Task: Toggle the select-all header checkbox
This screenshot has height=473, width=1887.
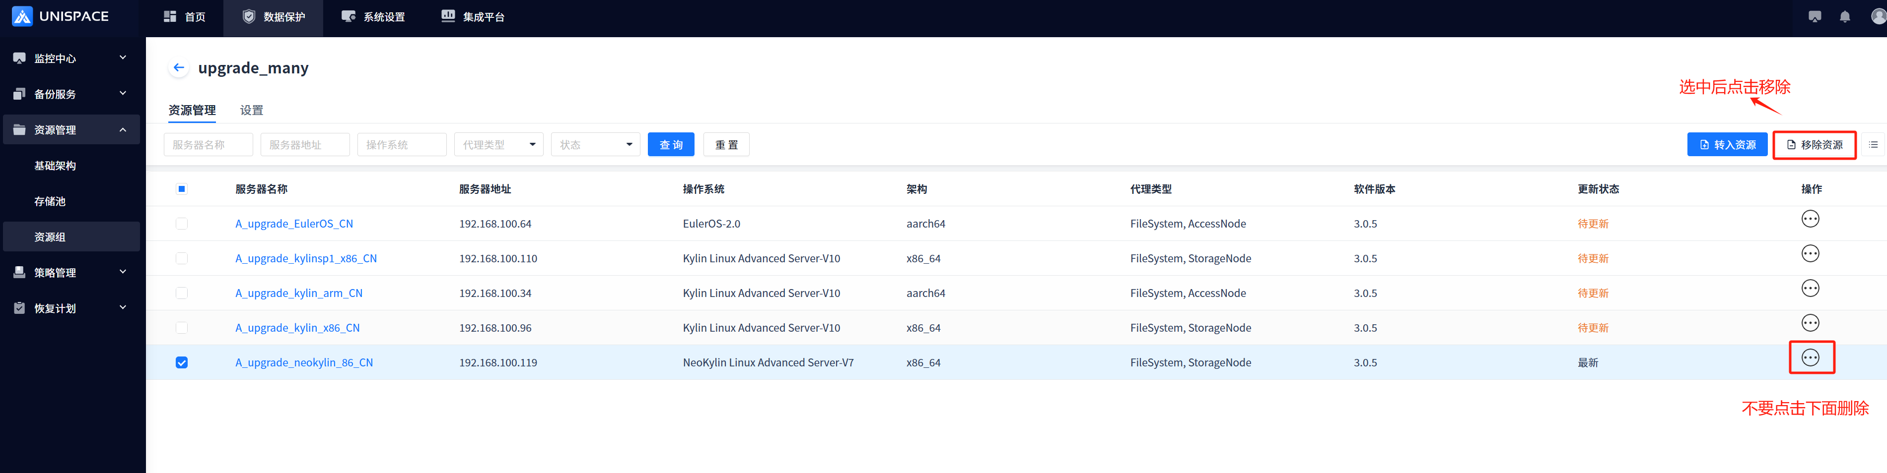Action: click(x=182, y=188)
